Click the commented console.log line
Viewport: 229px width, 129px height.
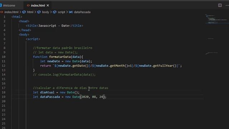pos(64,75)
